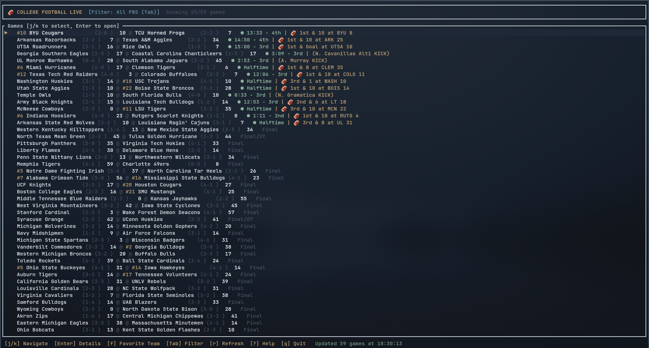The height and width of the screenshot is (348, 649).
Task: Click the football icon in Indiana Hoosiers row
Action: [296, 116]
